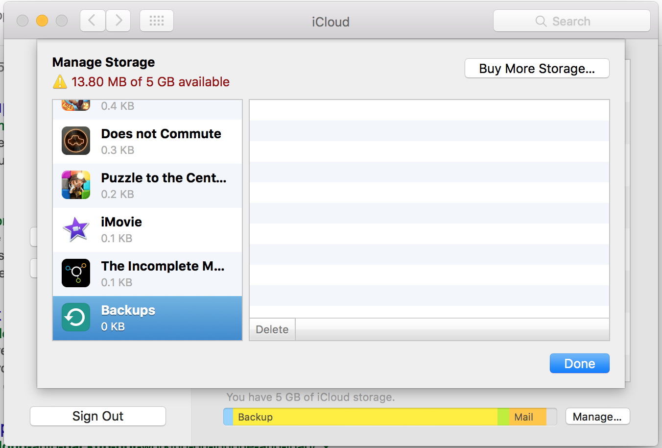Minimize the window with yellow button
Screen dimensions: 662x448
click(42, 21)
